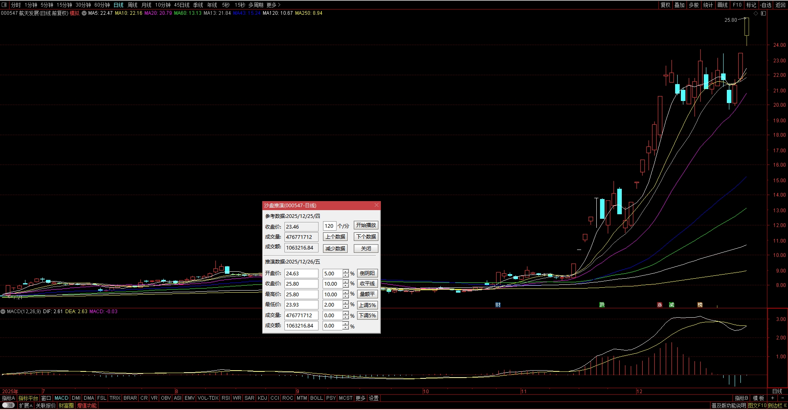788x410 pixels.
Task: Open F10 company info
Action: click(x=737, y=5)
